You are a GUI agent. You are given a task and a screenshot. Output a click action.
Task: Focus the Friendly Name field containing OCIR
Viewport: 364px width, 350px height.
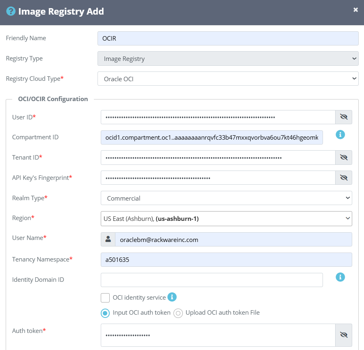point(228,38)
